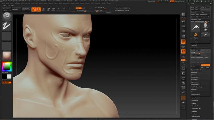Click the Zoom canvas icon
This screenshot has width=214, height=120.
coord(183,27)
